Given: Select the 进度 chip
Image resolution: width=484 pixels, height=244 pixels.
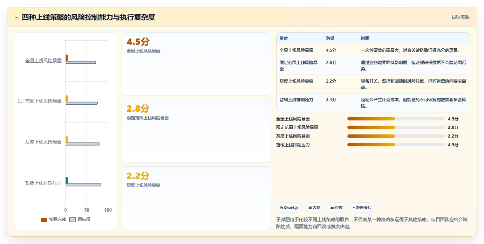Looking at the screenshot, I should coord(336,208).
